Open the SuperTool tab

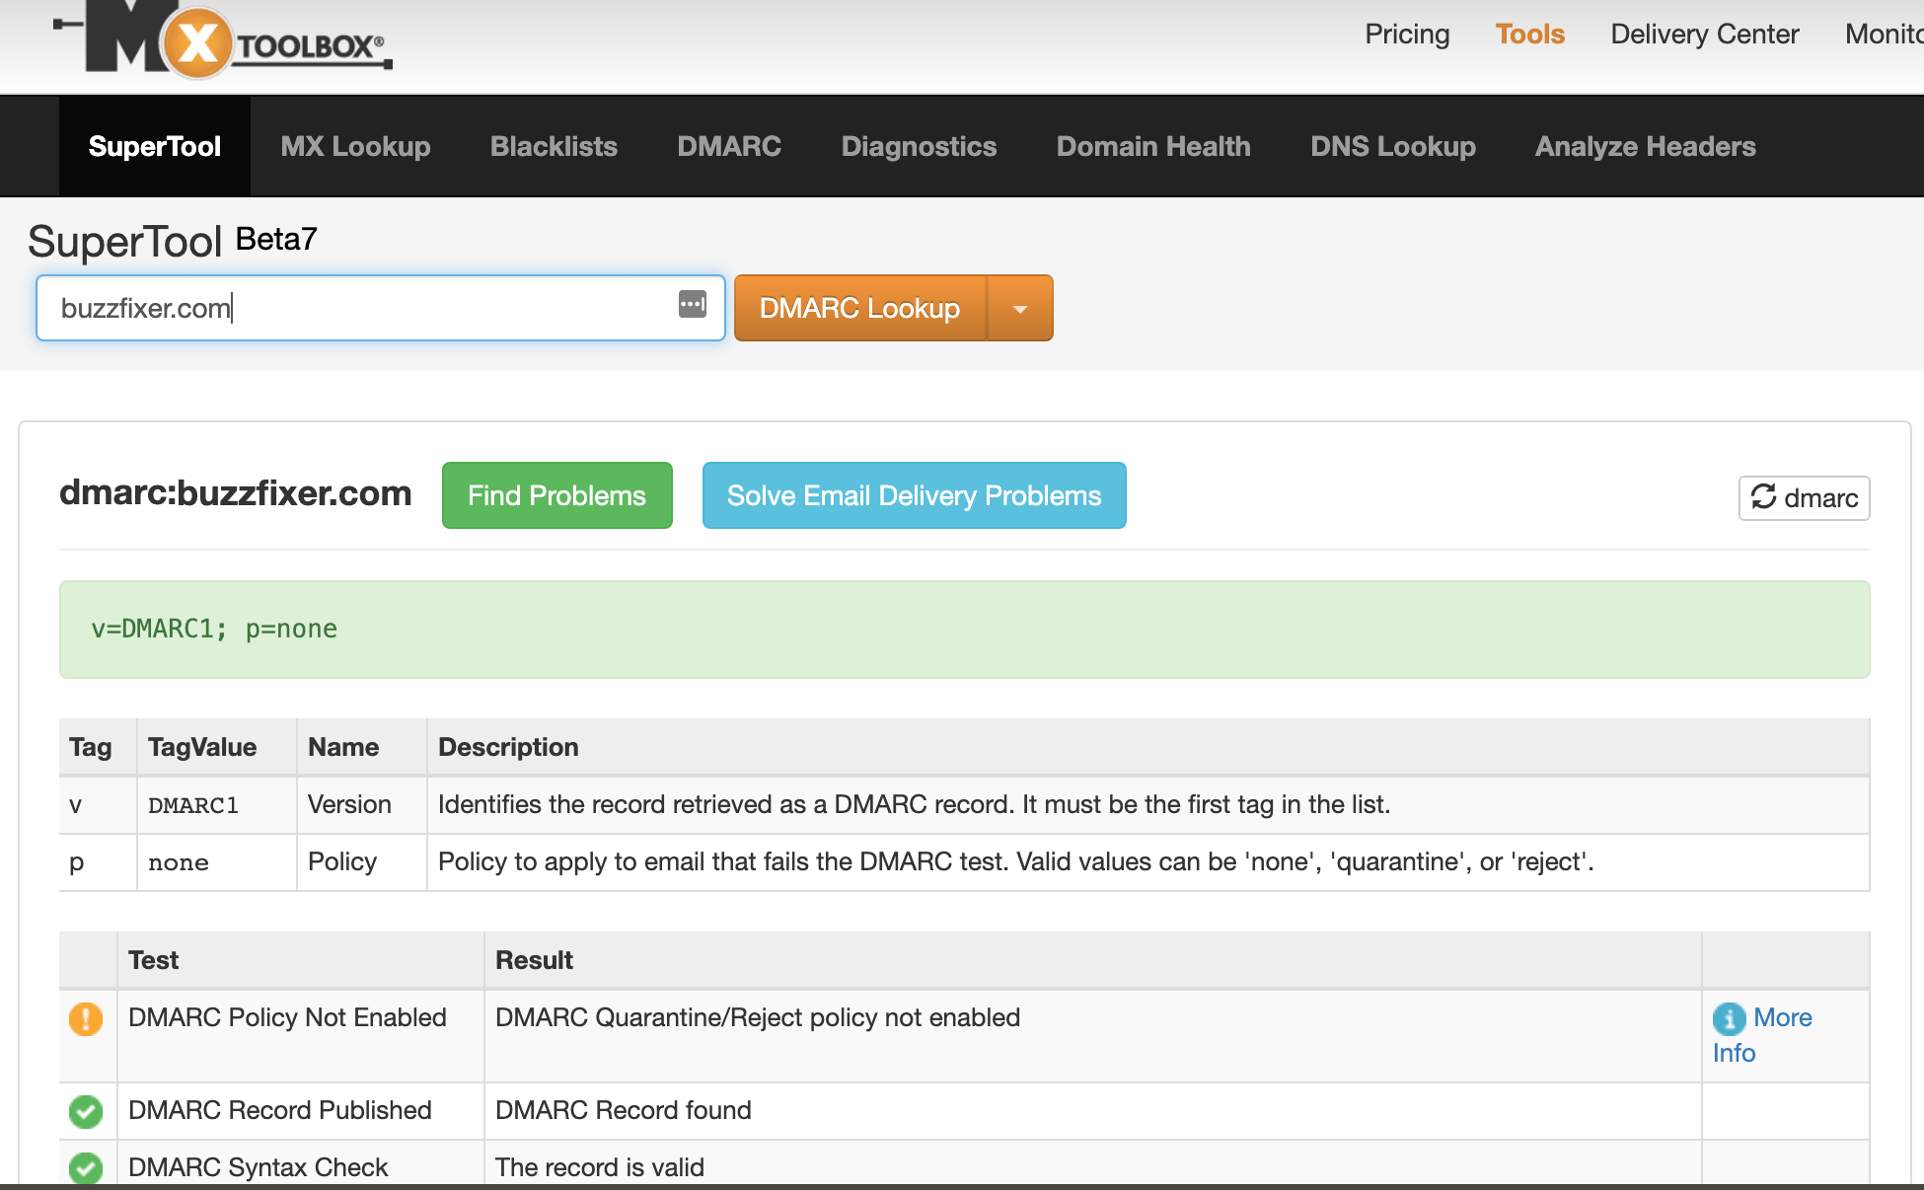[x=155, y=147]
